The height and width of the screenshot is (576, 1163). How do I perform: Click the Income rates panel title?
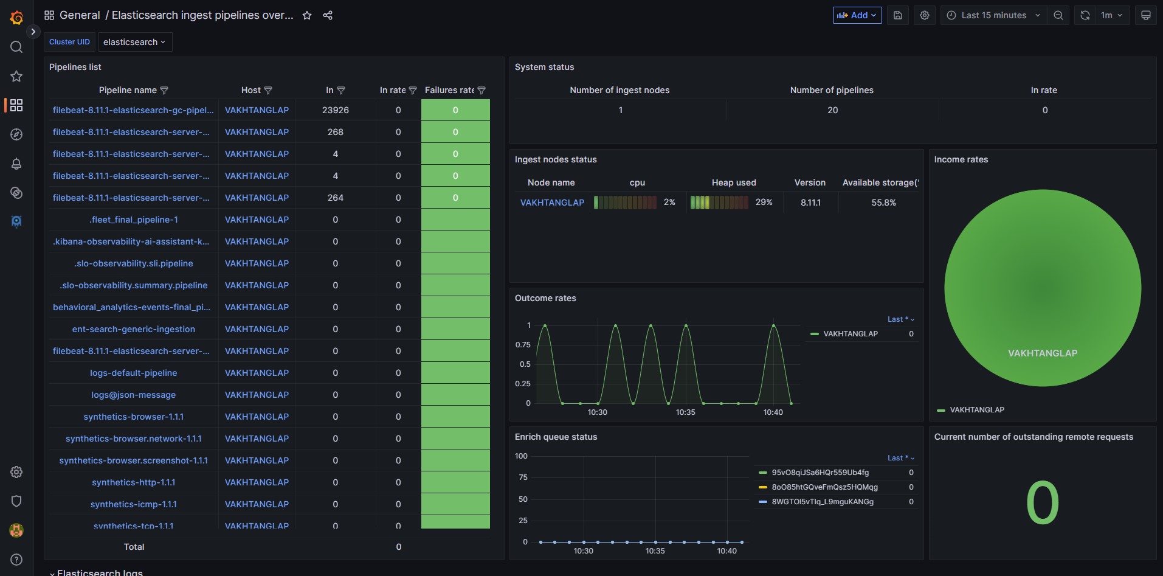click(x=961, y=159)
